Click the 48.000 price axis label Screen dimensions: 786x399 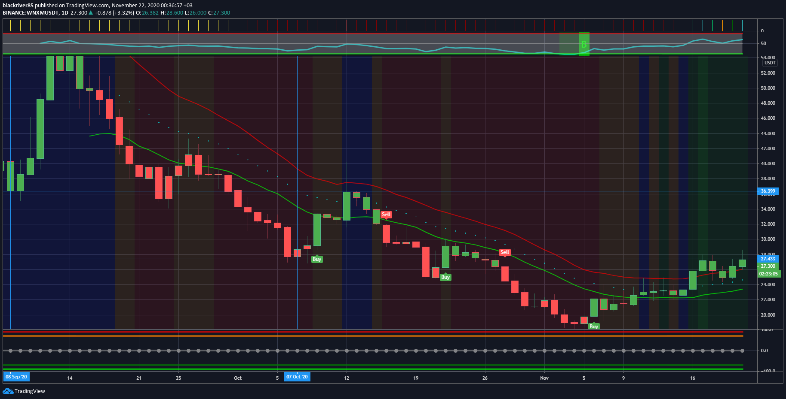point(768,103)
